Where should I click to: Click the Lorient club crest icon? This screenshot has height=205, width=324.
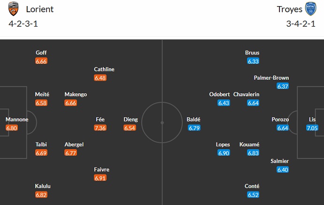[x=14, y=9]
